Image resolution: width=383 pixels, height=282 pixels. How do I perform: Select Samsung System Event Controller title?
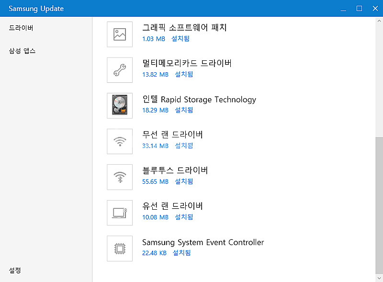pyautogui.click(x=203, y=242)
